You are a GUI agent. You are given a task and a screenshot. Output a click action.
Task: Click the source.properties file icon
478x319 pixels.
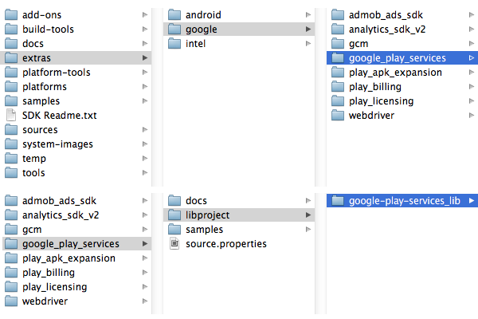pos(174,243)
